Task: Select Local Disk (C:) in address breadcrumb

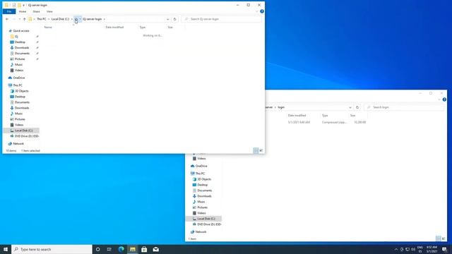Action: pyautogui.click(x=60, y=19)
